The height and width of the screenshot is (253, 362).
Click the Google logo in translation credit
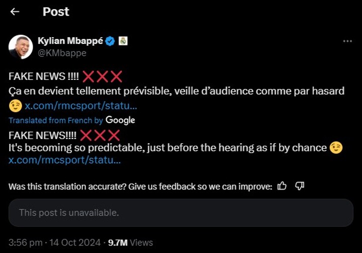(x=120, y=120)
